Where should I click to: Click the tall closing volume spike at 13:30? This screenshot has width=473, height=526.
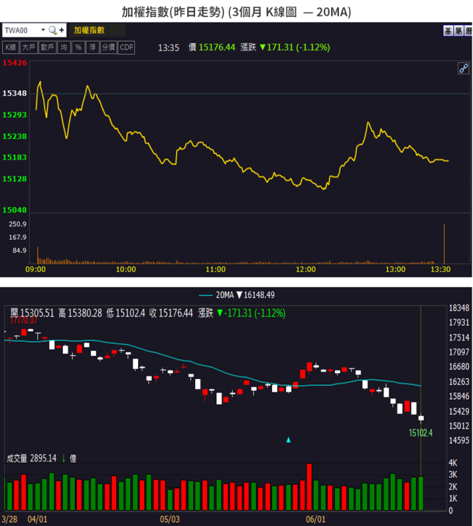pyautogui.click(x=444, y=244)
